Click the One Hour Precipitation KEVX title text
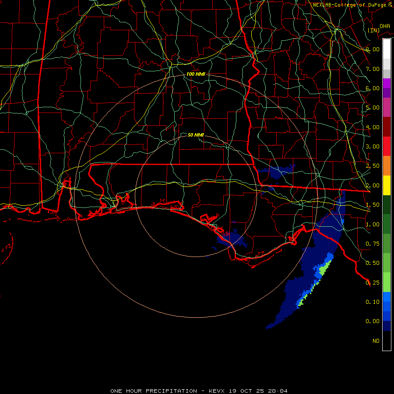Image resolution: width=394 pixels, height=394 pixels. click(x=199, y=391)
